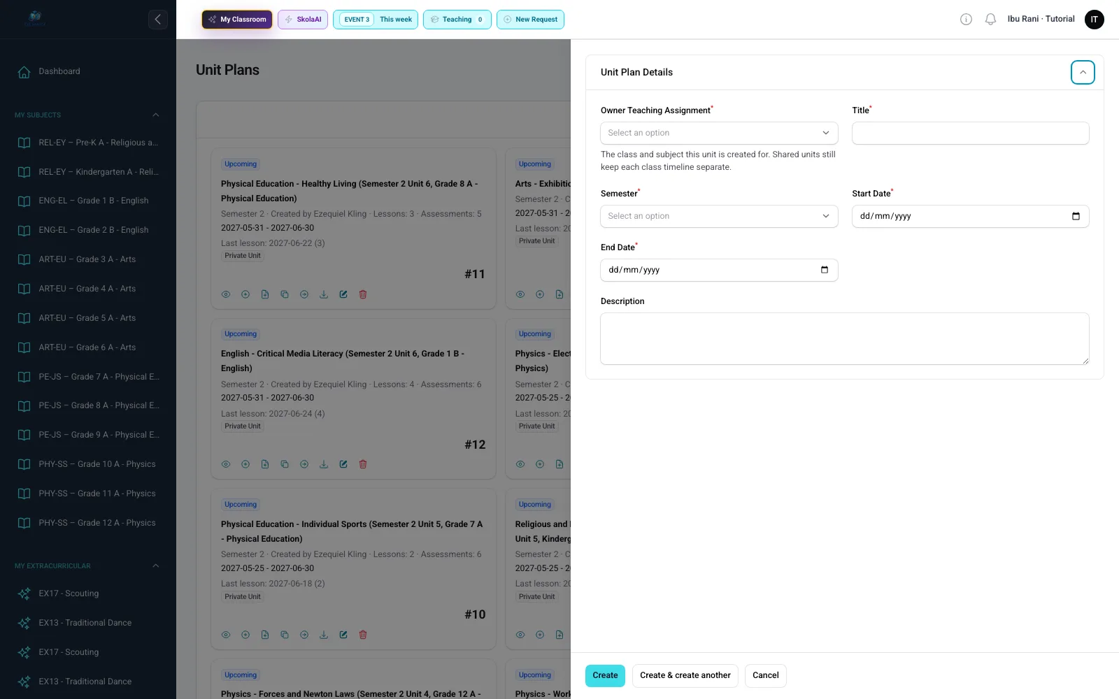The height and width of the screenshot is (699, 1119).
Task: Click the document-plus icon on unit #11
Action: [x=265, y=294]
